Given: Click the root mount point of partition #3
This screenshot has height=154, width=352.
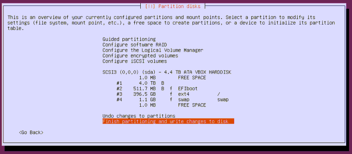Looking at the screenshot, I should tap(219, 94).
